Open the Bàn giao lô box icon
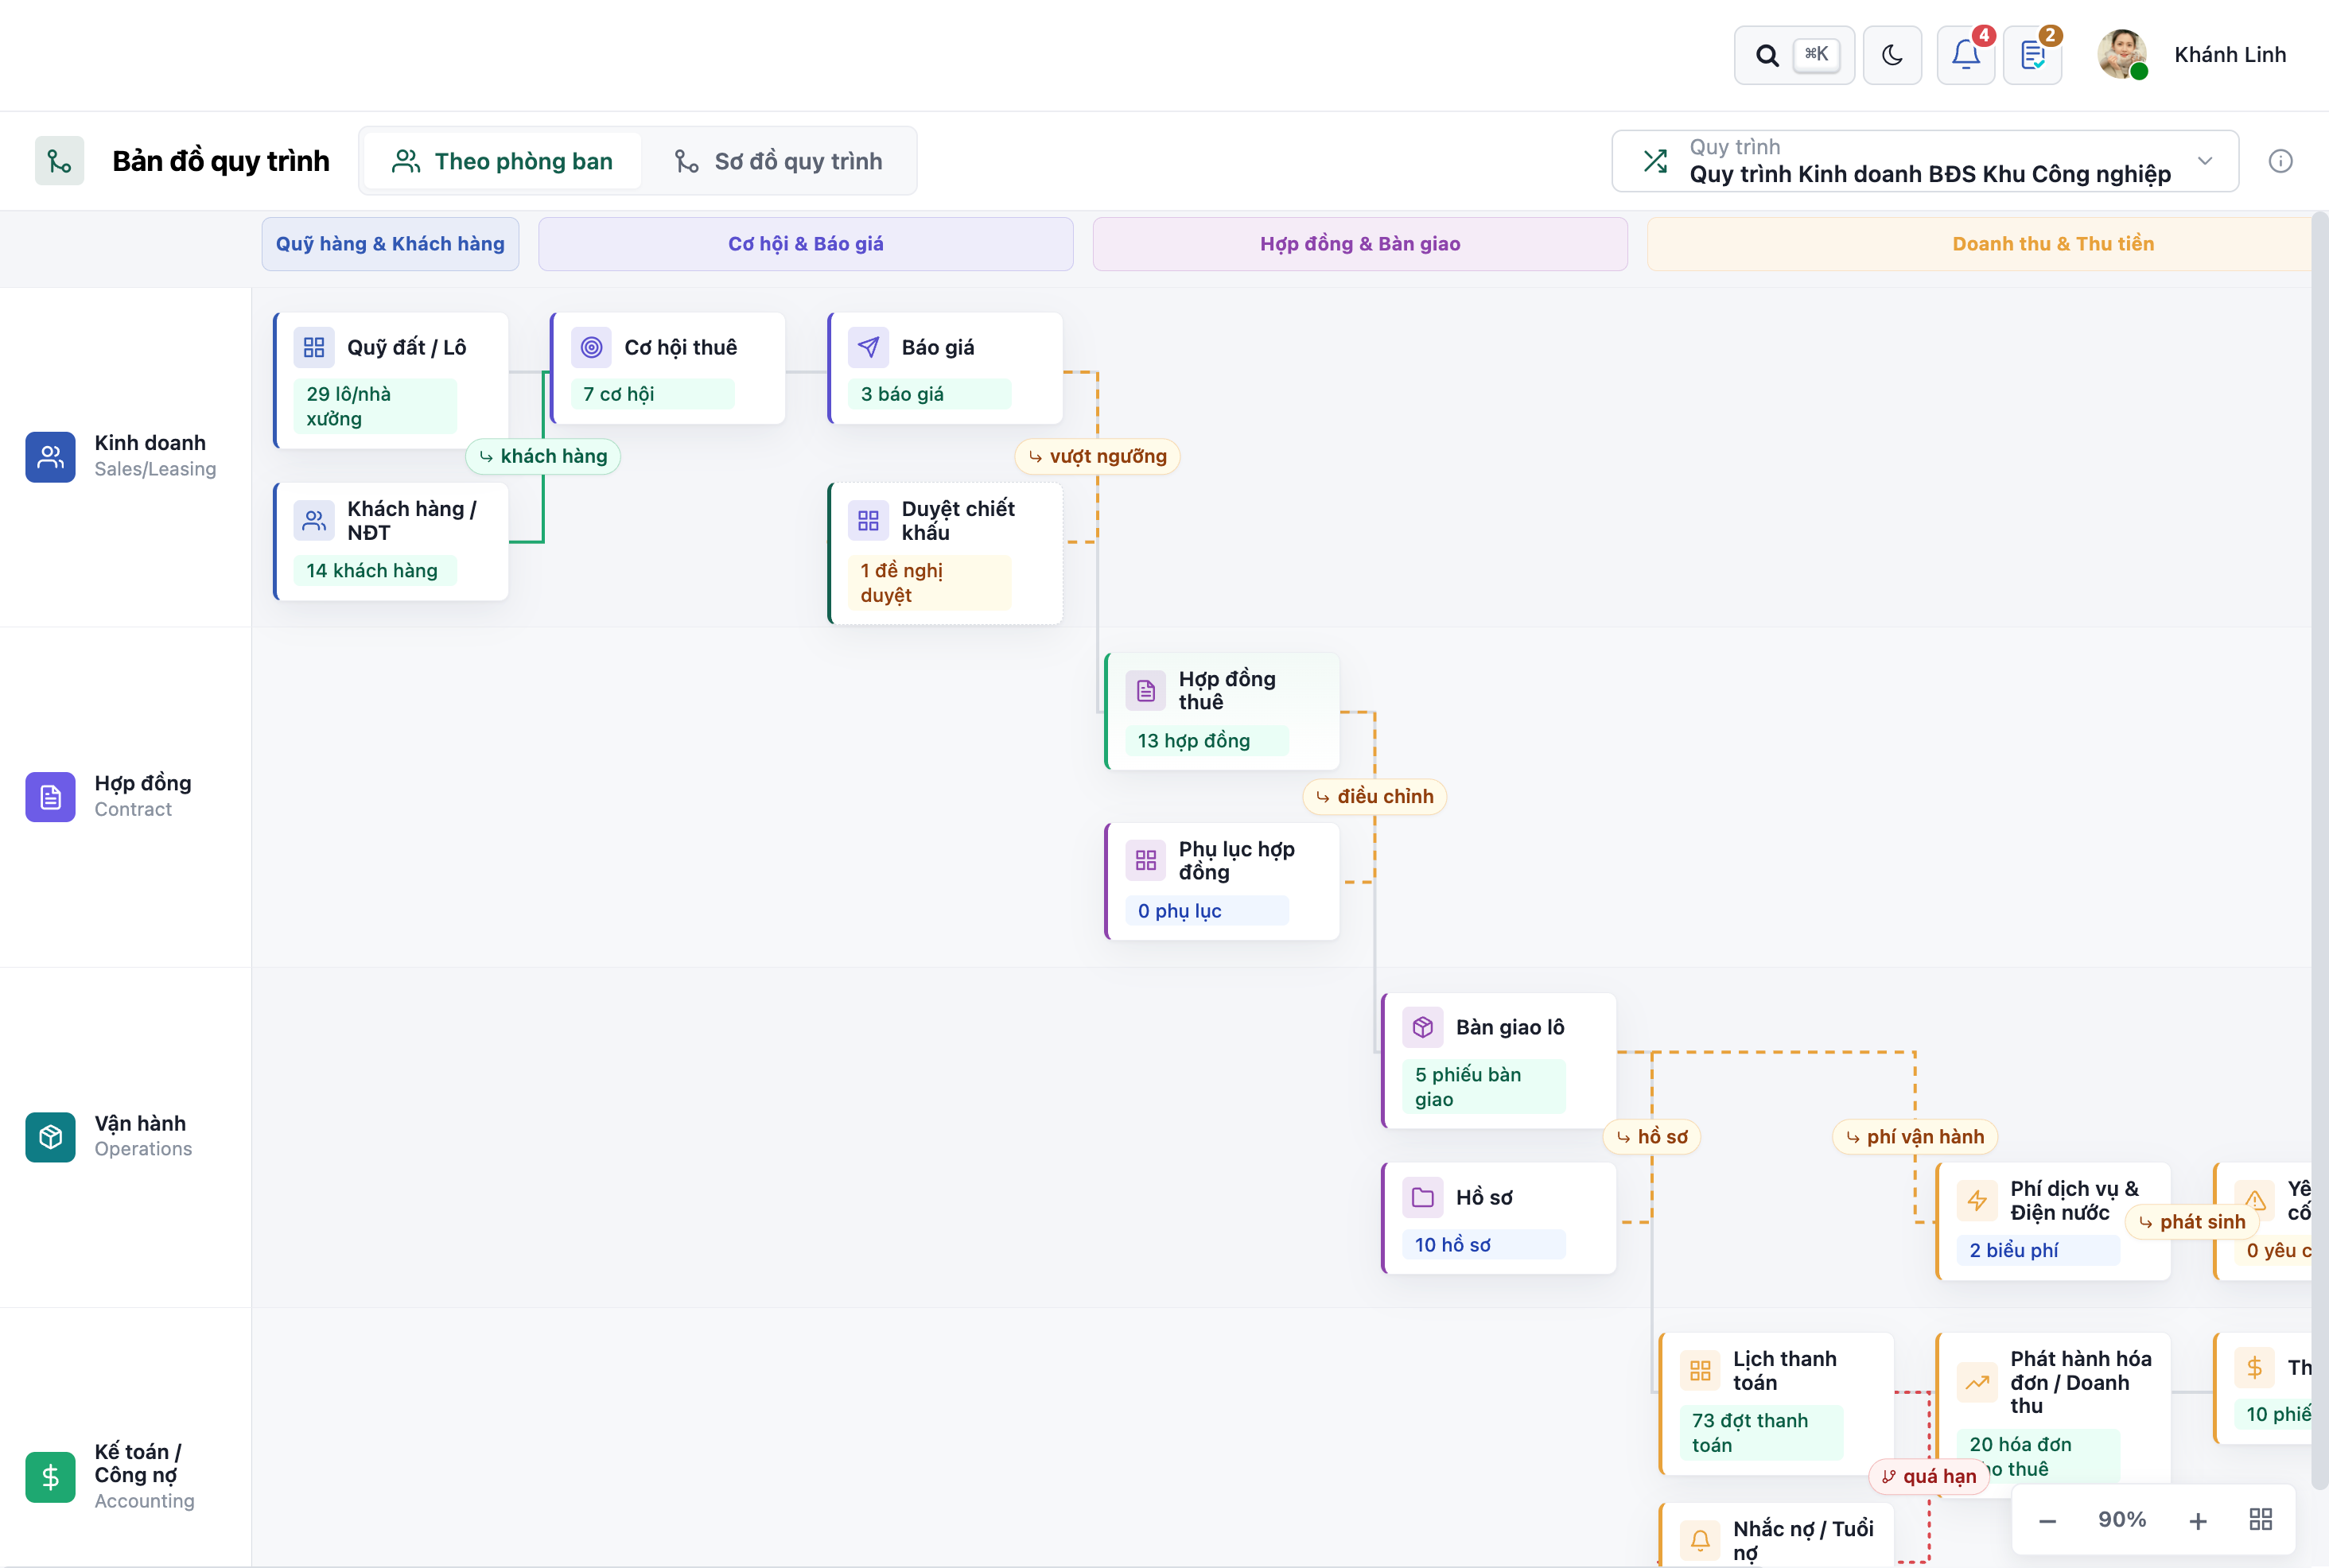 click(1422, 1027)
